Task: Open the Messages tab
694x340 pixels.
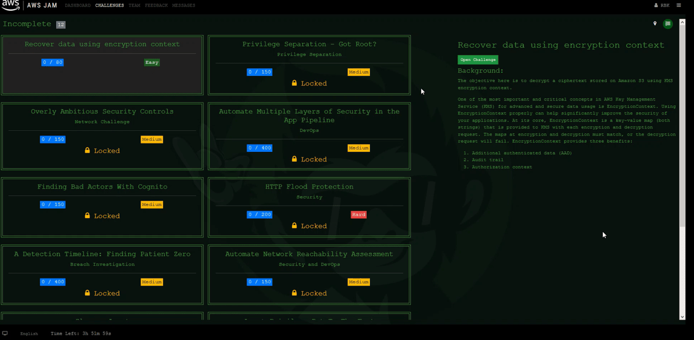Action: tap(183, 5)
